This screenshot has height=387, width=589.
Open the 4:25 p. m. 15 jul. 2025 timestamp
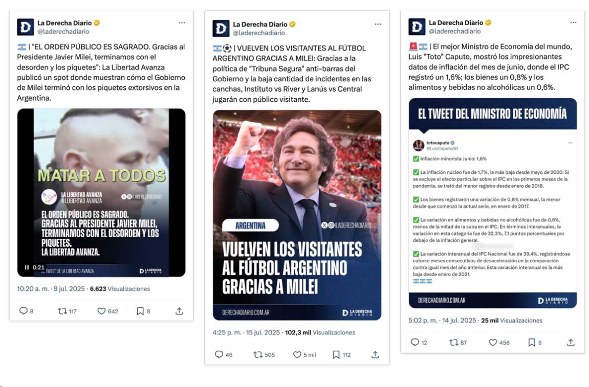(246, 333)
